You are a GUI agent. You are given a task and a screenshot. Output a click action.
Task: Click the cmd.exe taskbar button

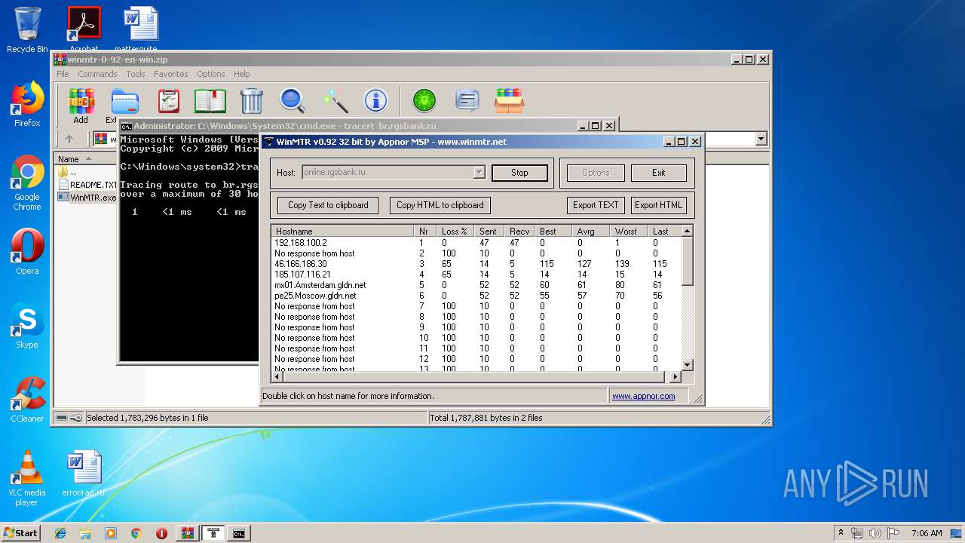tap(238, 533)
